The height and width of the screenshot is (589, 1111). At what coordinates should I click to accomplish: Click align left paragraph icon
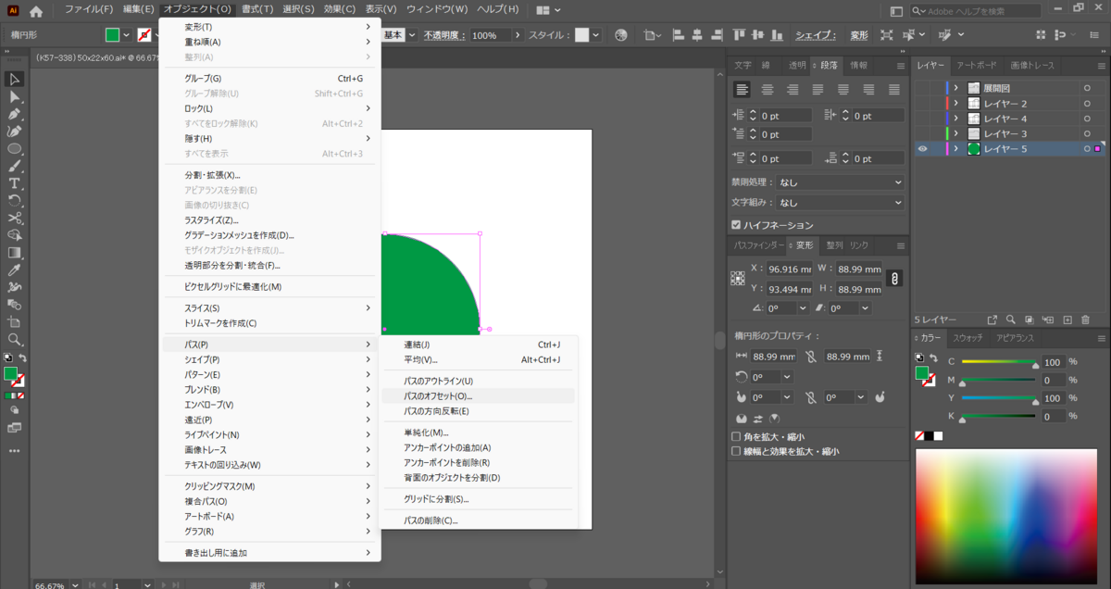point(743,90)
